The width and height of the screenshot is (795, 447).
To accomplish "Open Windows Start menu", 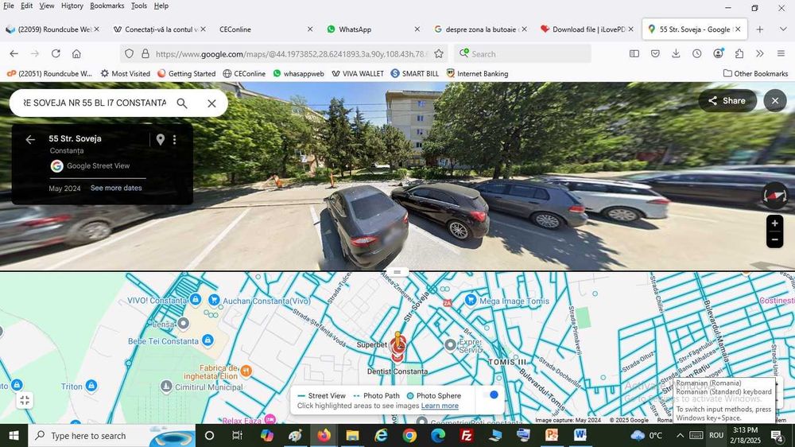I will tap(14, 435).
